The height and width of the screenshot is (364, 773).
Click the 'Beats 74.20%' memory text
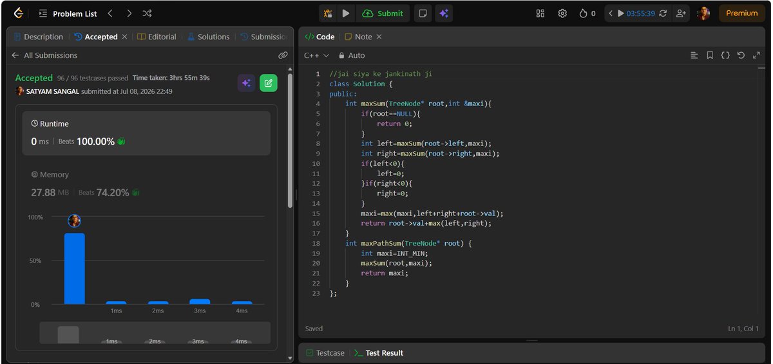point(104,192)
